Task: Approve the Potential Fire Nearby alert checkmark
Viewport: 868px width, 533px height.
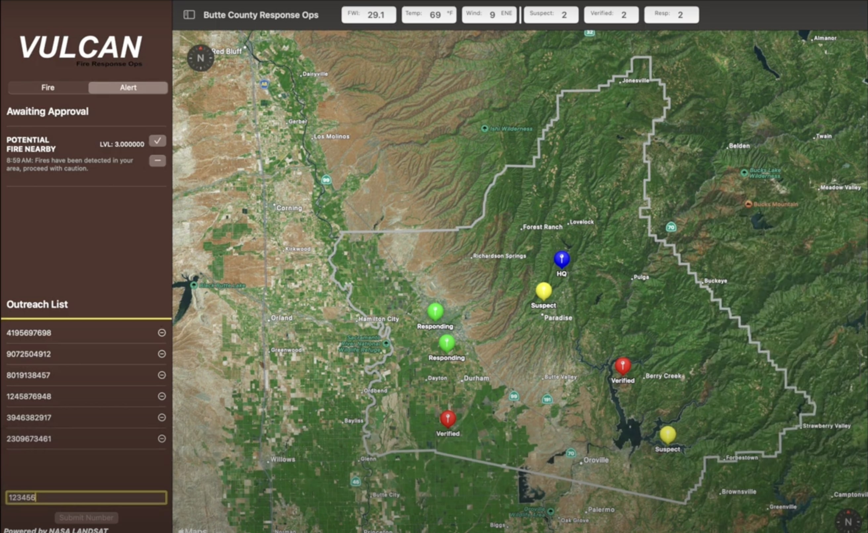Action: click(157, 141)
